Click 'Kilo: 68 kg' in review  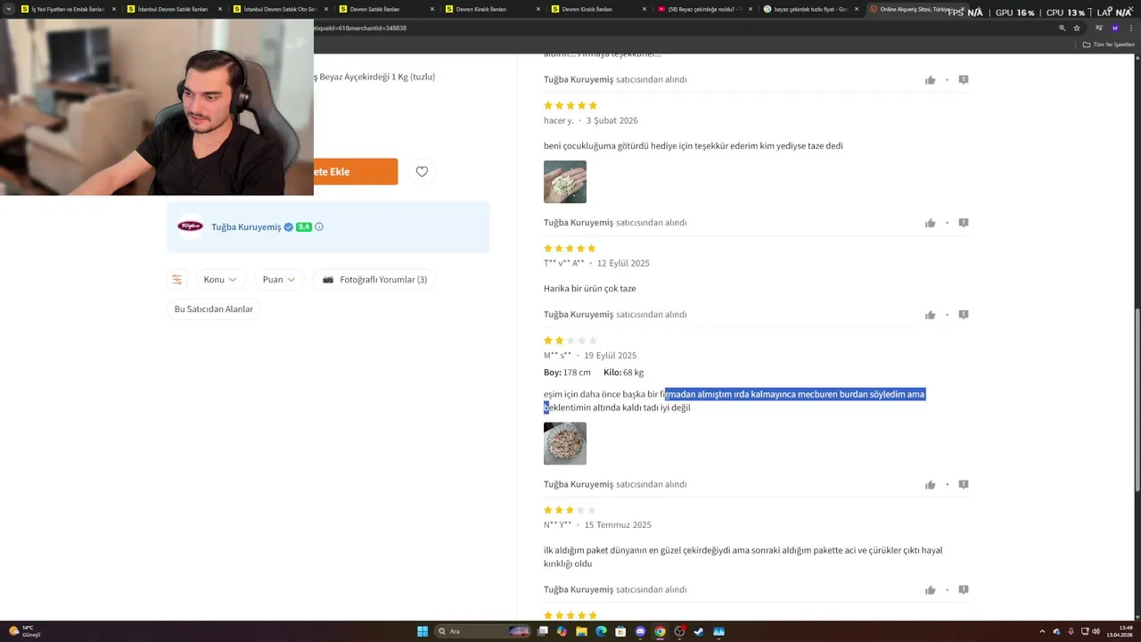(624, 373)
